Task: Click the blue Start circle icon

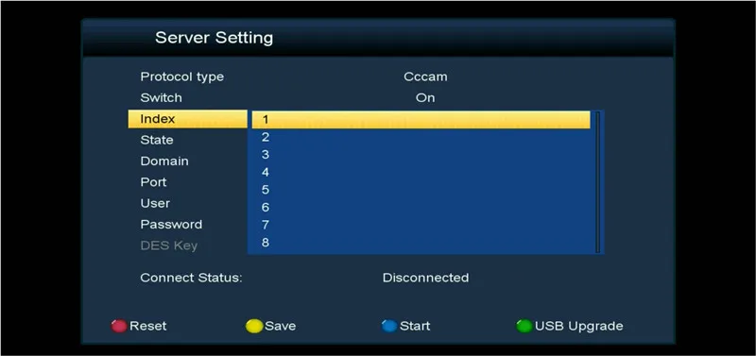Action: (x=389, y=326)
